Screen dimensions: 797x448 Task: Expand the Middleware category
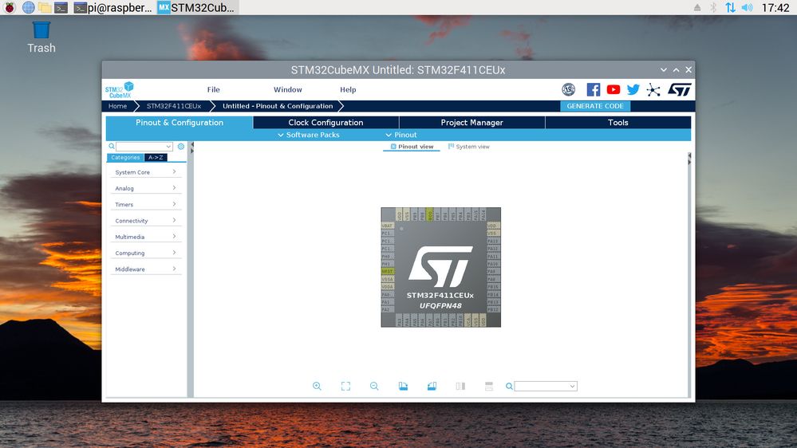(x=145, y=269)
